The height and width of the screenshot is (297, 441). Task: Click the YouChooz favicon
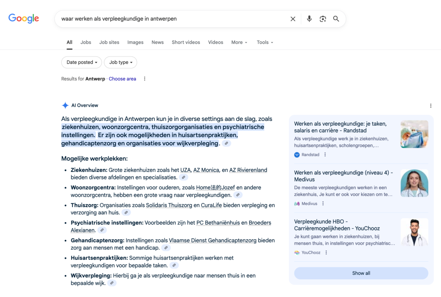pos(297,253)
